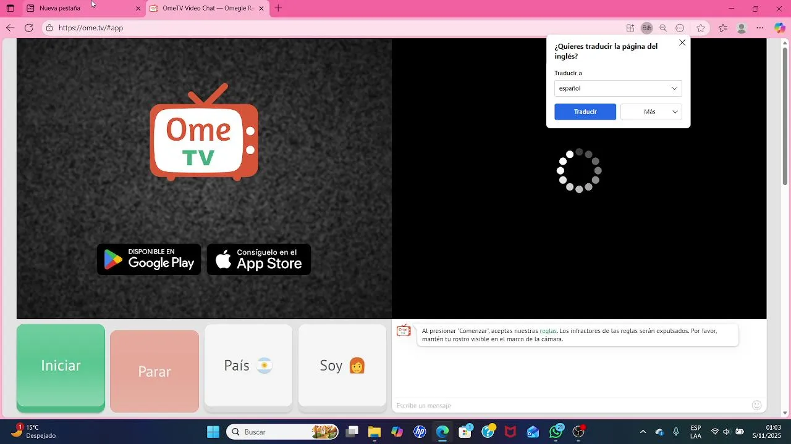Go back to previous page

coord(10,28)
